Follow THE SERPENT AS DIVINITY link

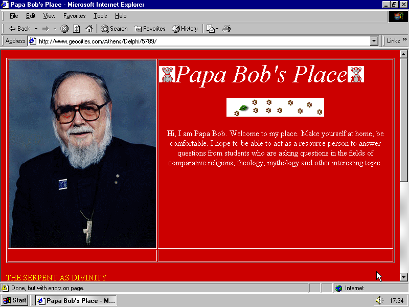(55, 277)
